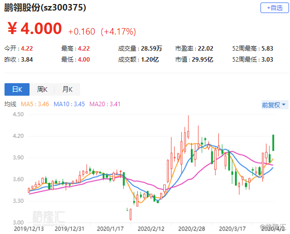Click y-axis label 3.00
The image size is (290, 234).
pos(18,222)
